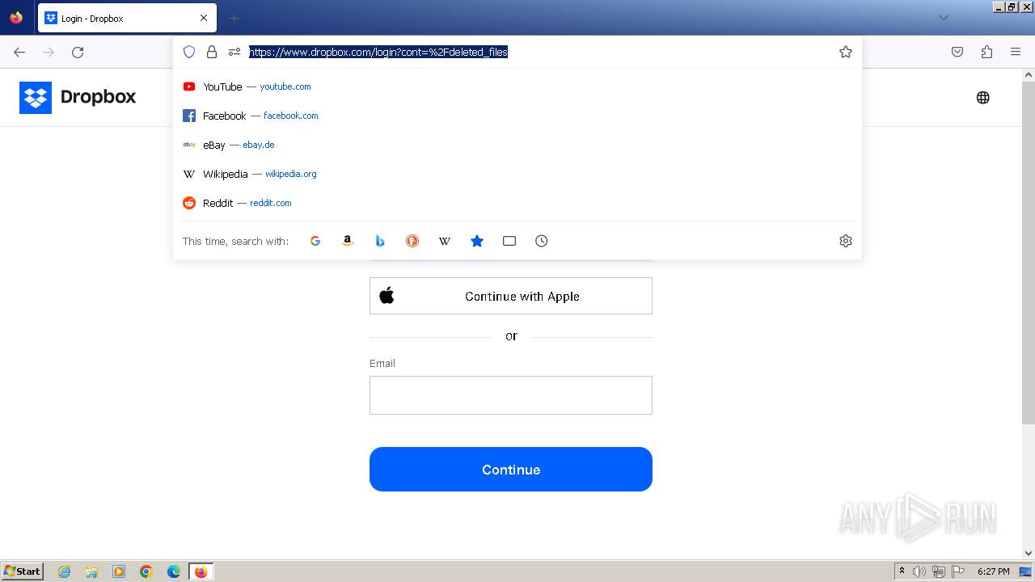Open Microsoft Edge from taskbar
The image size is (1035, 582).
coord(174,571)
